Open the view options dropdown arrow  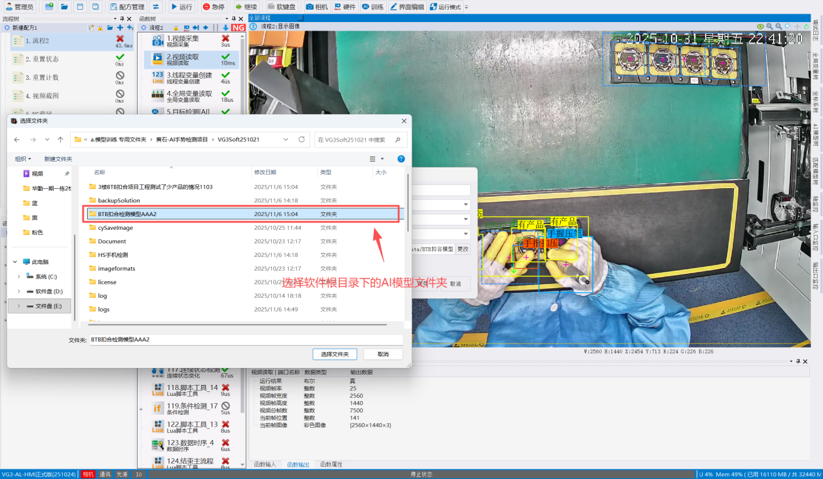382,159
